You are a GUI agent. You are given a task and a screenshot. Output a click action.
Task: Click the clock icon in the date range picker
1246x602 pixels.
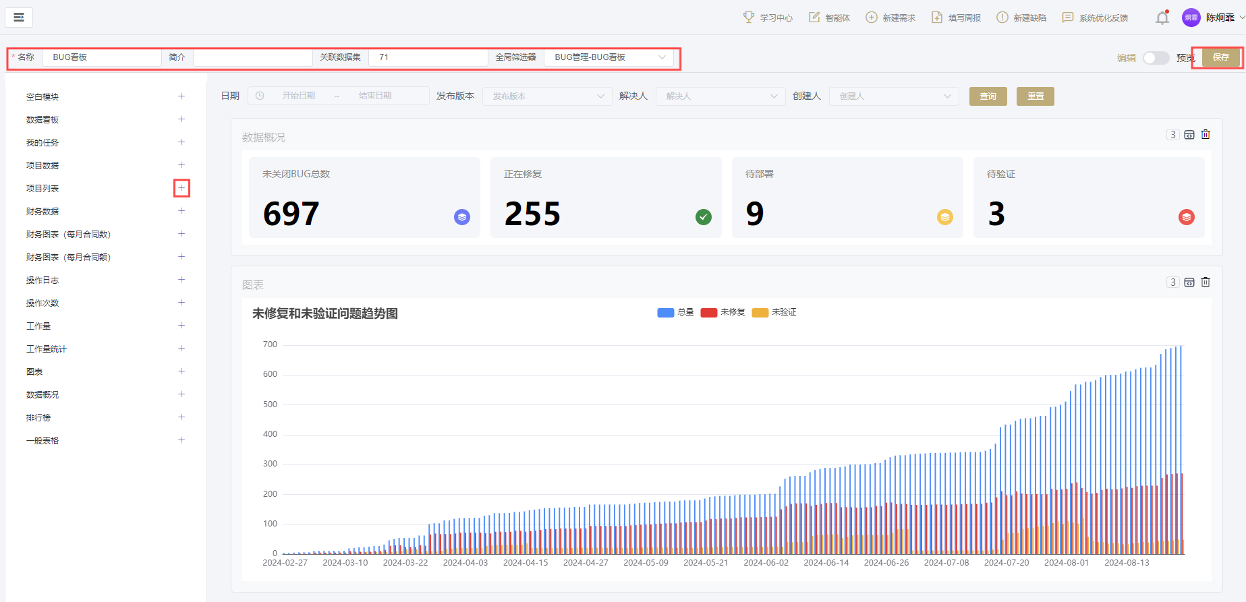pyautogui.click(x=260, y=96)
